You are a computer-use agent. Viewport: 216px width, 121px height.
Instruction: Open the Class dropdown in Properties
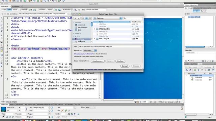(90, 108)
